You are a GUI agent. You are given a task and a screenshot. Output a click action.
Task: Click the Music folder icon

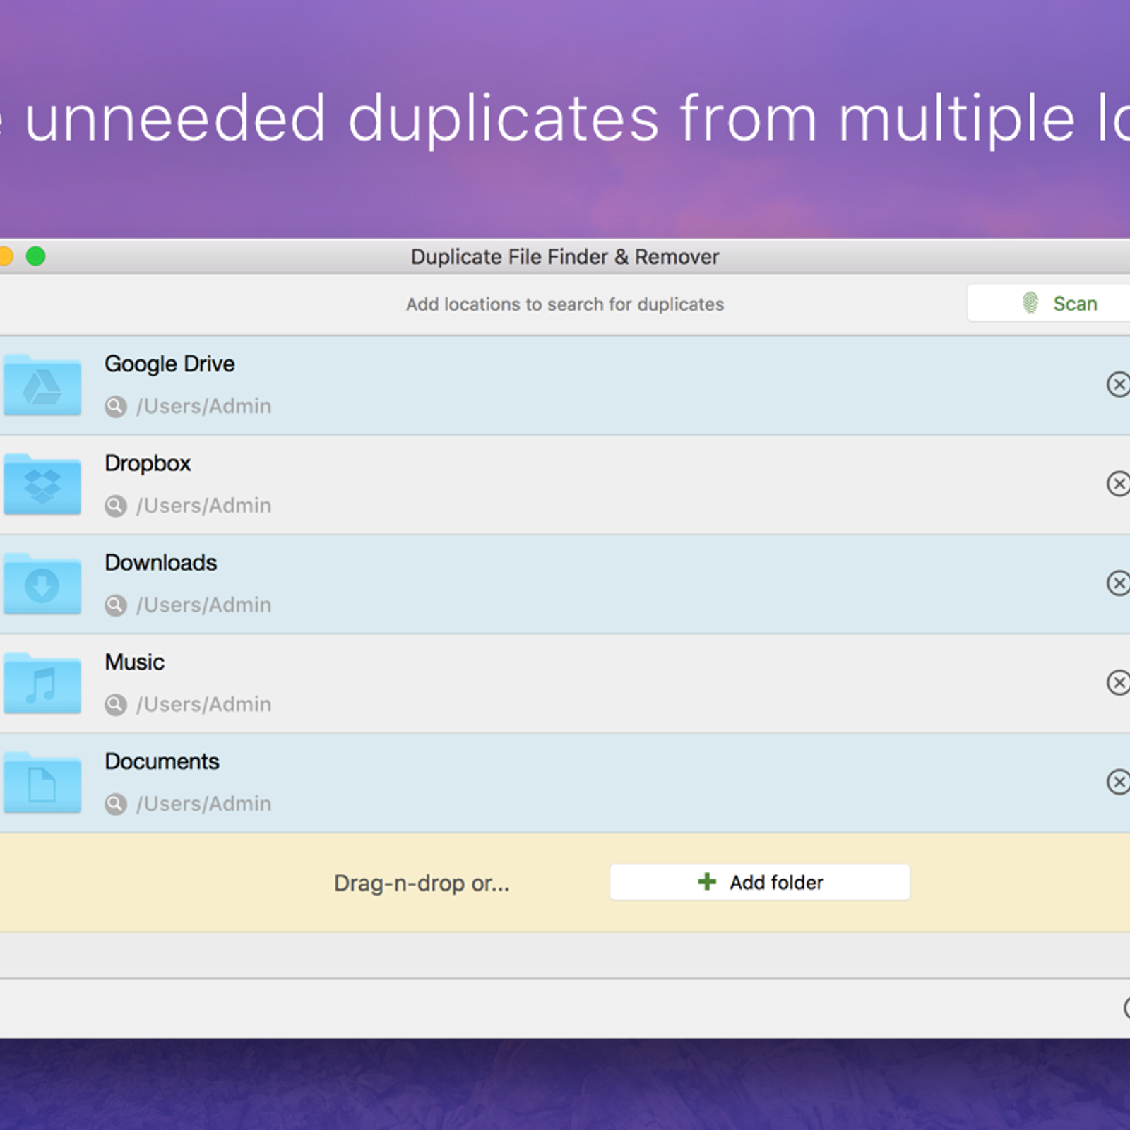42,684
